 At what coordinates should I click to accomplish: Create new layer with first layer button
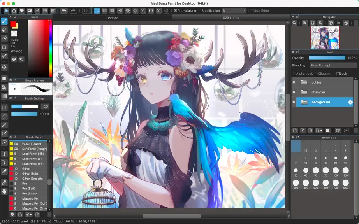tap(295, 131)
